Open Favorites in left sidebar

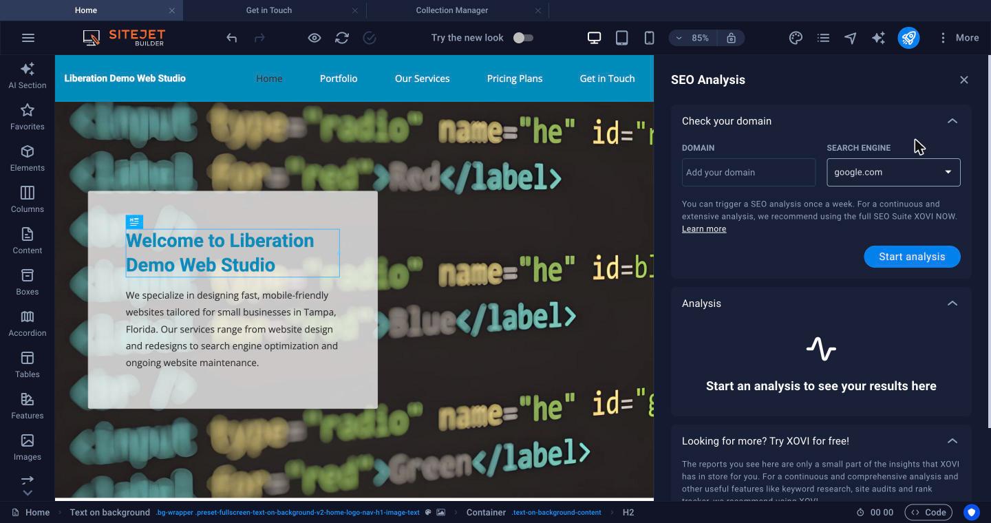[28, 117]
